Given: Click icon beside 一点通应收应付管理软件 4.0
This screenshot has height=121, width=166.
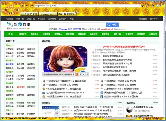Looking at the screenshot, I should 44,81.
